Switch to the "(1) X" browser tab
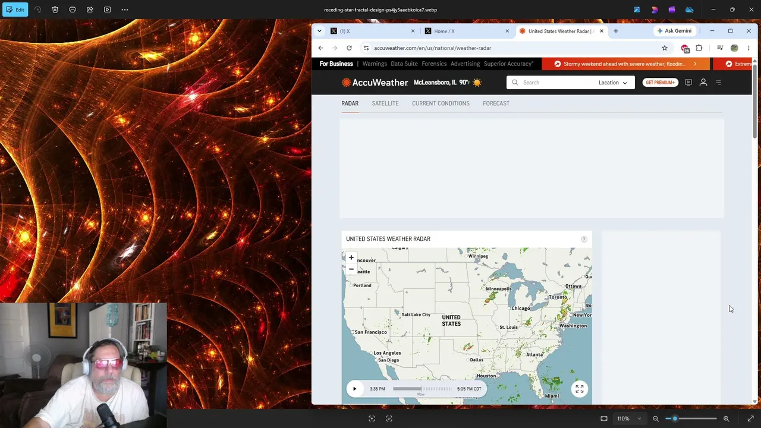Viewport: 761px width, 428px height. point(373,31)
